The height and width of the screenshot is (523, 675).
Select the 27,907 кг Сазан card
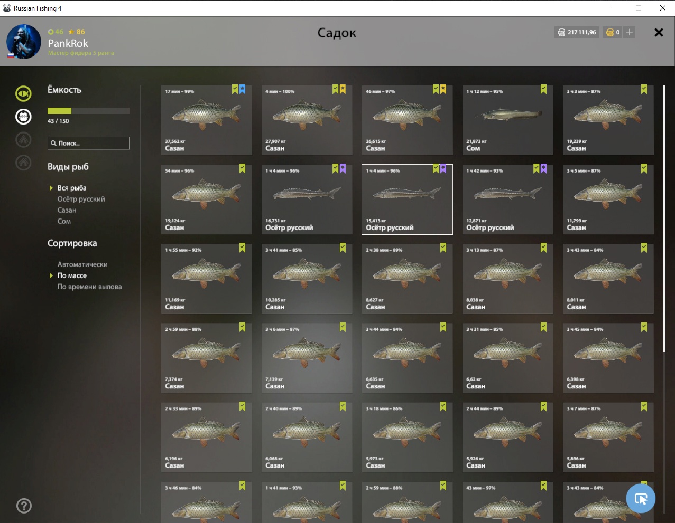[307, 120]
